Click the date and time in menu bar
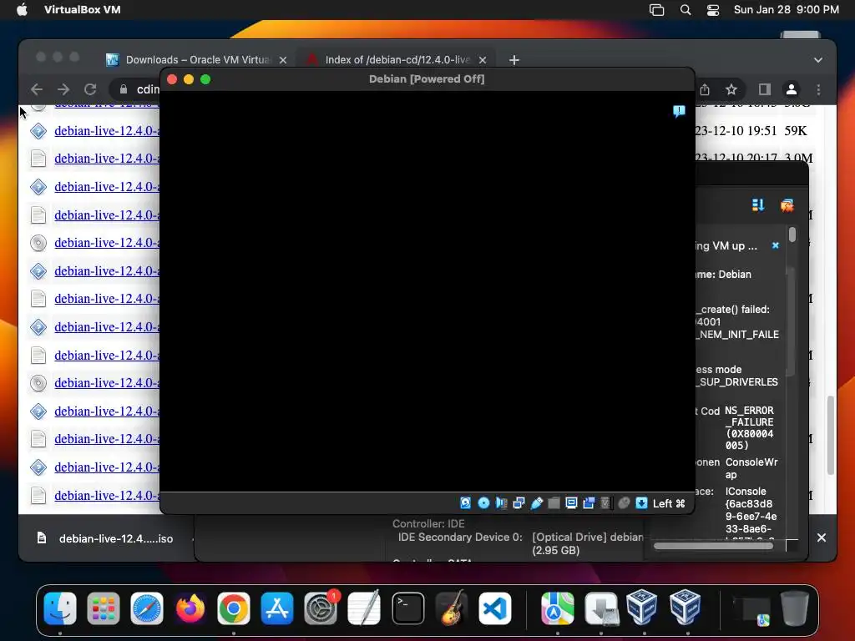 (x=787, y=10)
